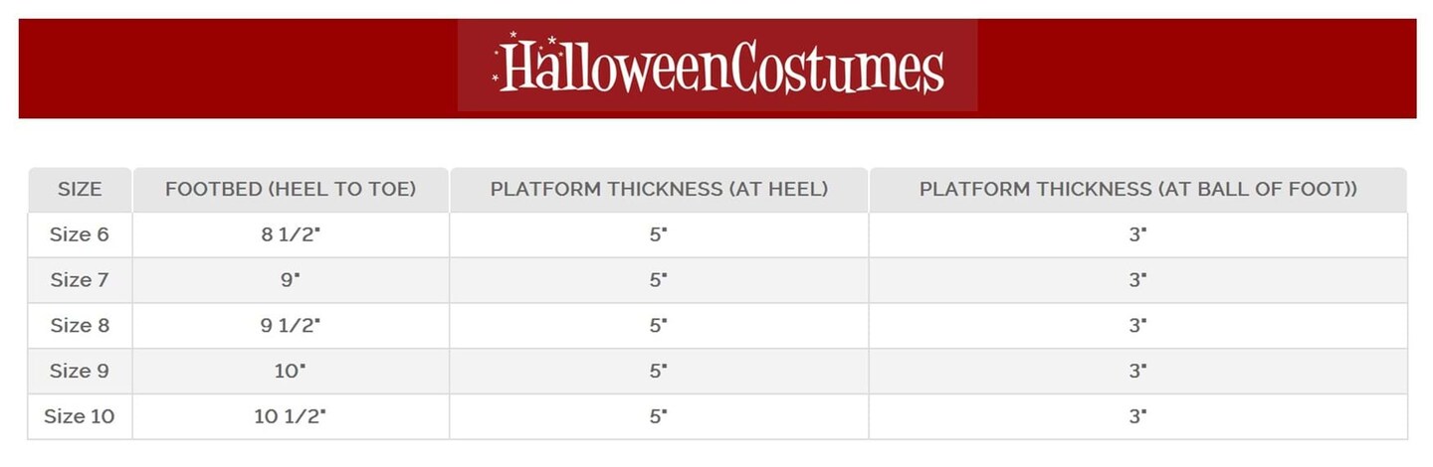This screenshot has width=1433, height=467.
Task: Choose the Size 9 row label
Action: click(80, 371)
